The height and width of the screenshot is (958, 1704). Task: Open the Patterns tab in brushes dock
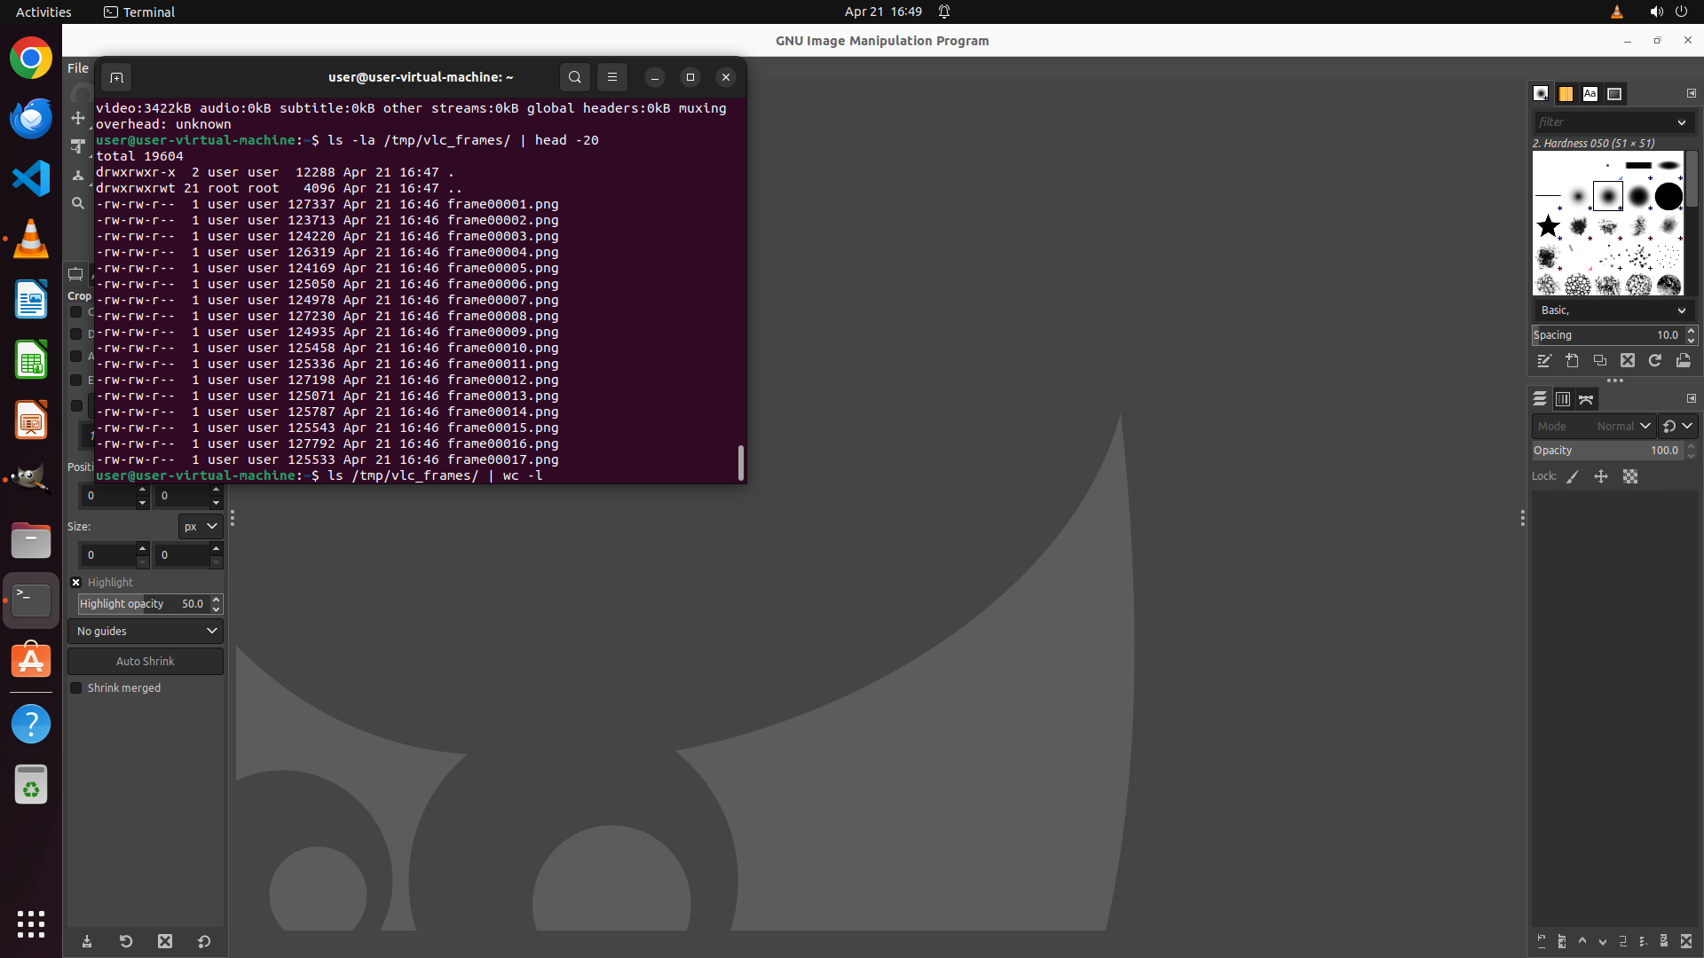pyautogui.click(x=1566, y=93)
